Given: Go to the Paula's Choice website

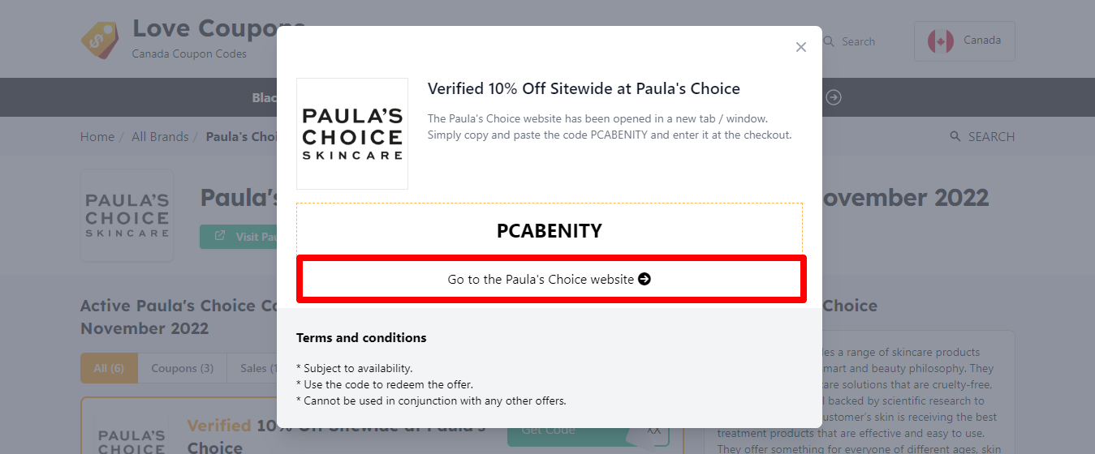Looking at the screenshot, I should pos(551,279).
